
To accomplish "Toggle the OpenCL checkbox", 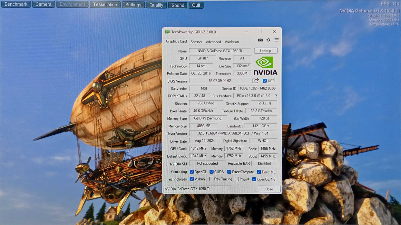I will tap(191, 172).
